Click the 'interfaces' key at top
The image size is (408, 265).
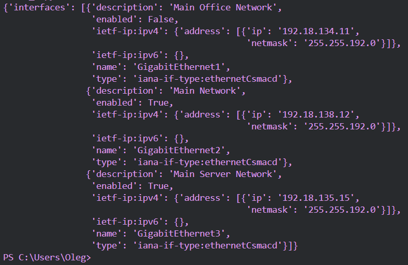pos(39,8)
